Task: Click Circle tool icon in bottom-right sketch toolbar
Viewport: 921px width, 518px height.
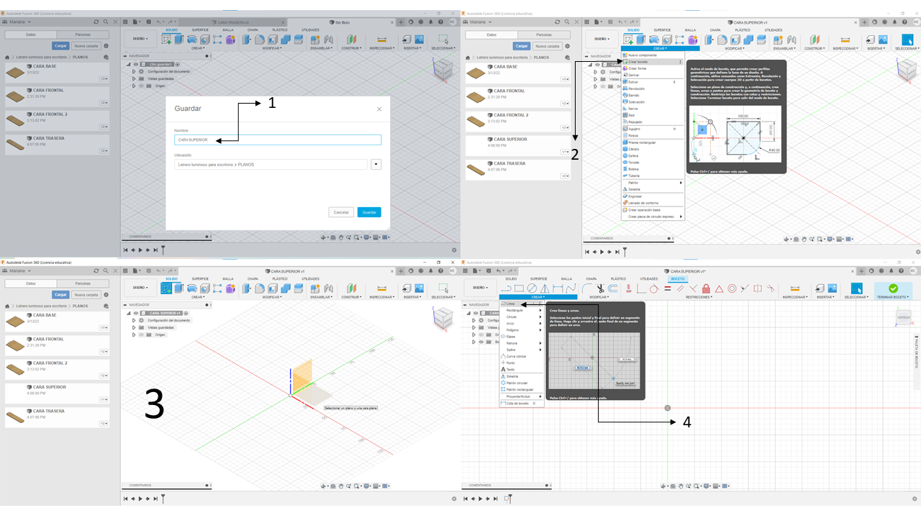Action: point(532,288)
